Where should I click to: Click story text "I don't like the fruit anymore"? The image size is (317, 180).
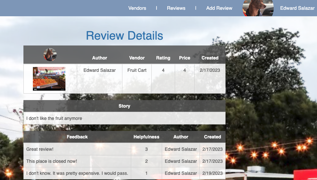(54, 119)
